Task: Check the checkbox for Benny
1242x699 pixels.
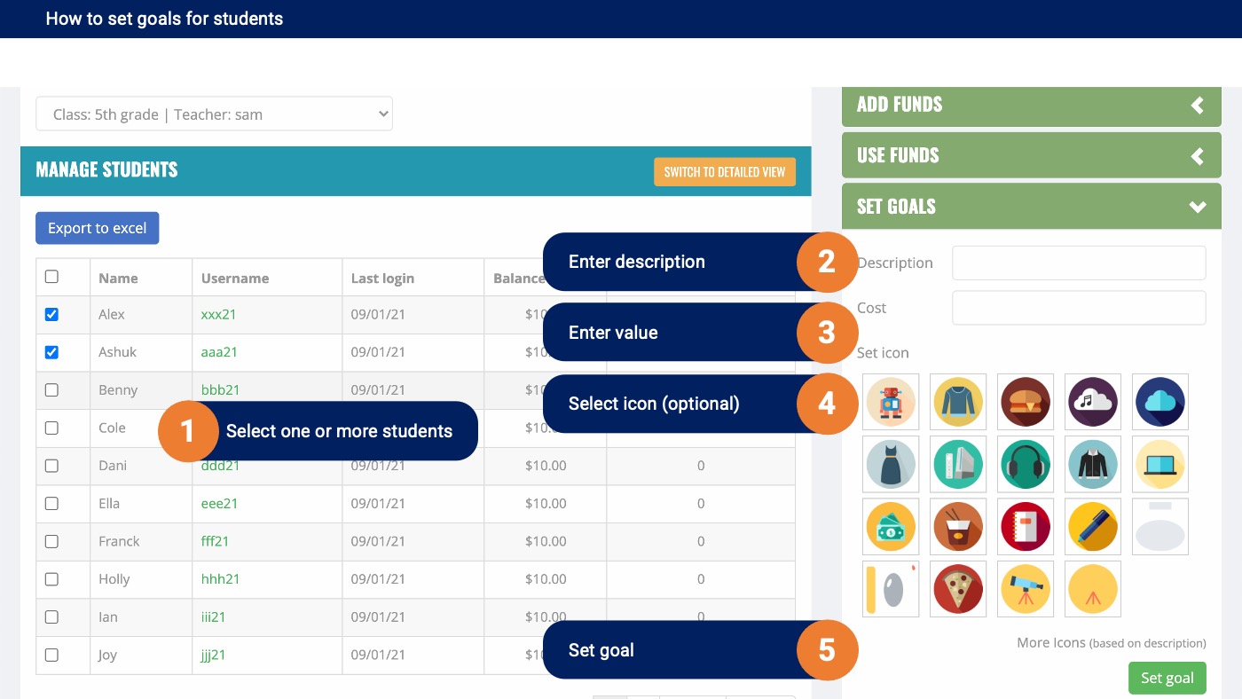Action: 51,389
